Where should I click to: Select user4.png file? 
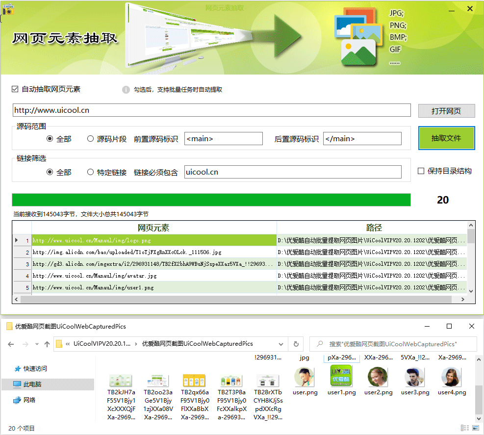pyautogui.click(x=452, y=382)
